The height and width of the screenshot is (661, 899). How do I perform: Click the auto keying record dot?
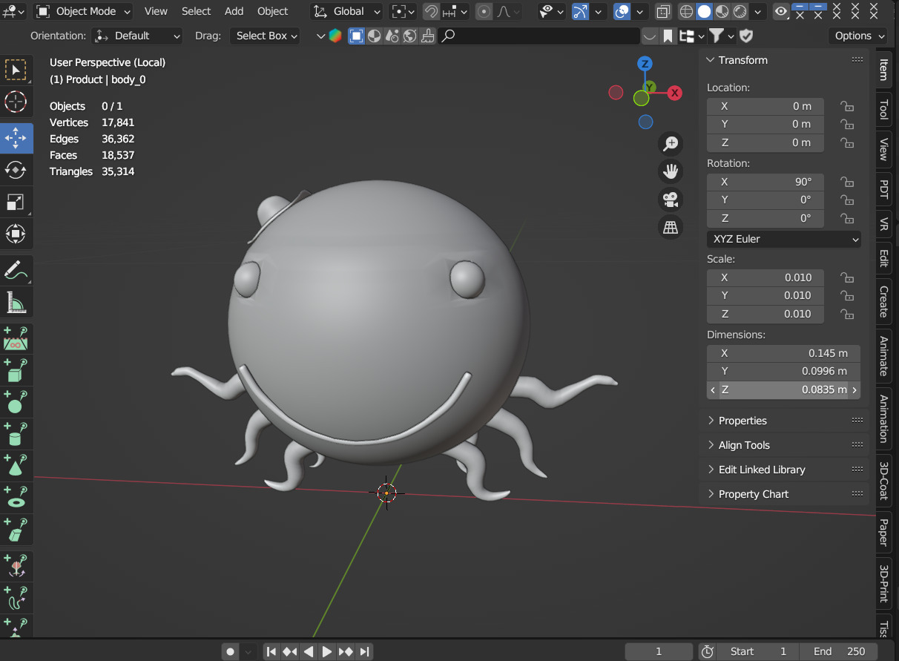click(x=231, y=651)
